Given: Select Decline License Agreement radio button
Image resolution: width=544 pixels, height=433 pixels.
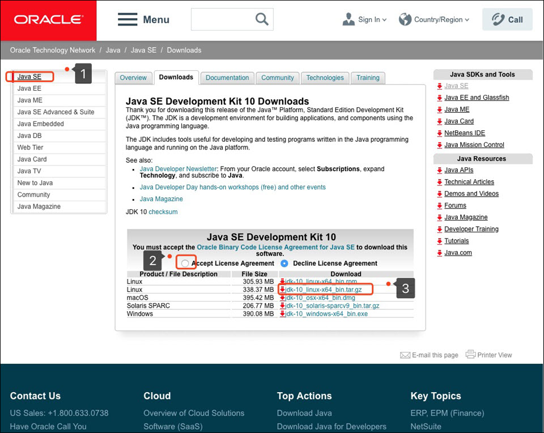Looking at the screenshot, I should (x=284, y=264).
